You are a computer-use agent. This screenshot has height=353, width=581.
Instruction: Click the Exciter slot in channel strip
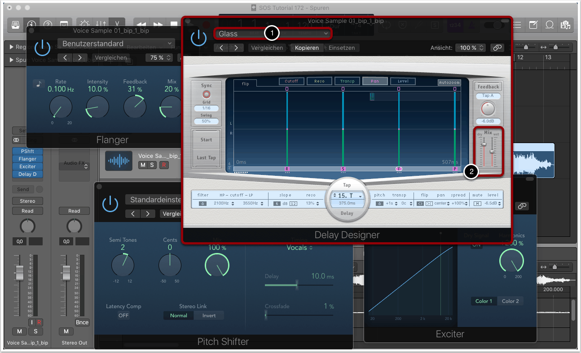coord(27,166)
